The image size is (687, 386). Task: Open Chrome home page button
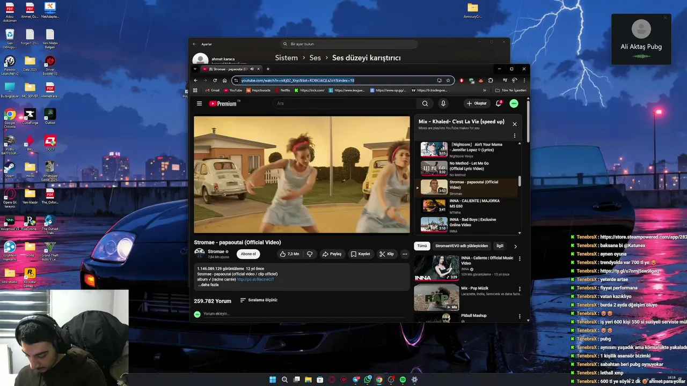point(224,80)
